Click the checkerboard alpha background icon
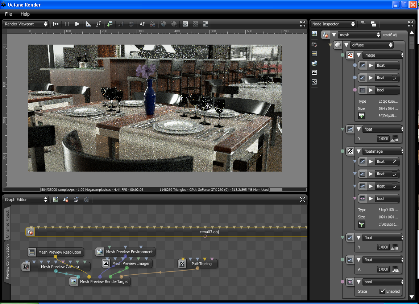Image resolution: width=419 pixels, height=304 pixels. (x=195, y=24)
